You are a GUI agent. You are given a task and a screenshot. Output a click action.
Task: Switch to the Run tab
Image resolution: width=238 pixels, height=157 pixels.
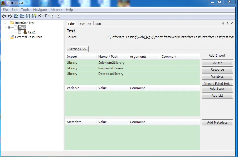pos(98,24)
